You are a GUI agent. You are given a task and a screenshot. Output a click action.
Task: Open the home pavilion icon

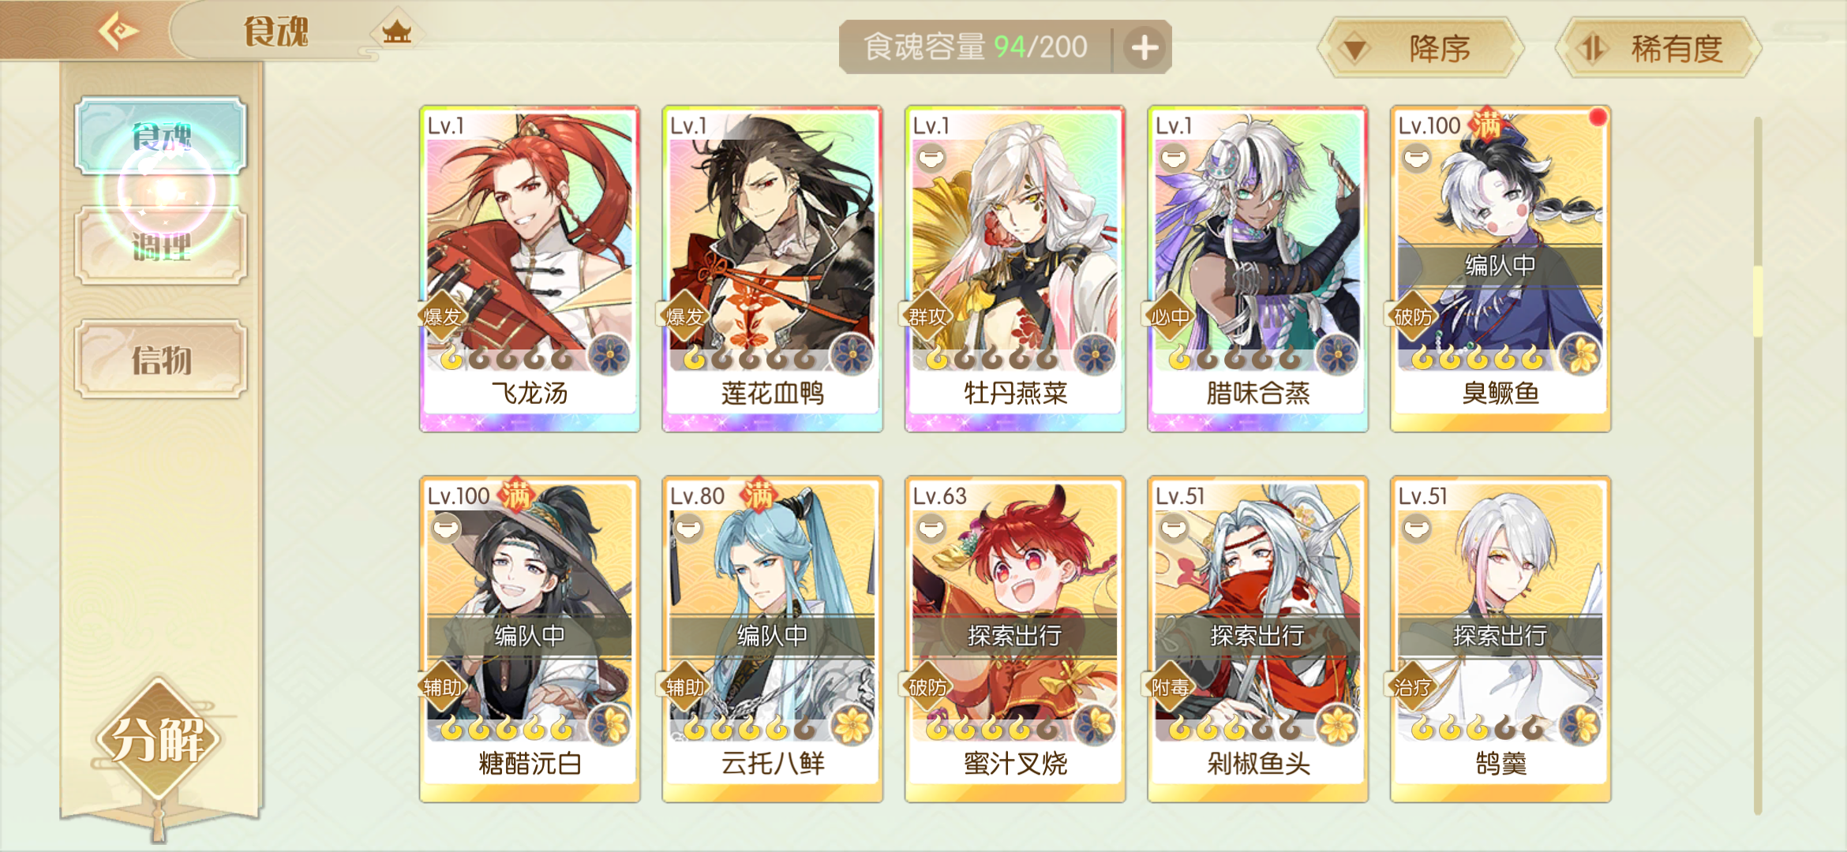point(396,32)
